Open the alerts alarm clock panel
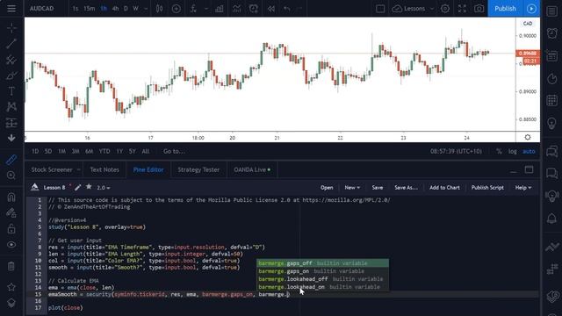 pyautogui.click(x=552, y=33)
